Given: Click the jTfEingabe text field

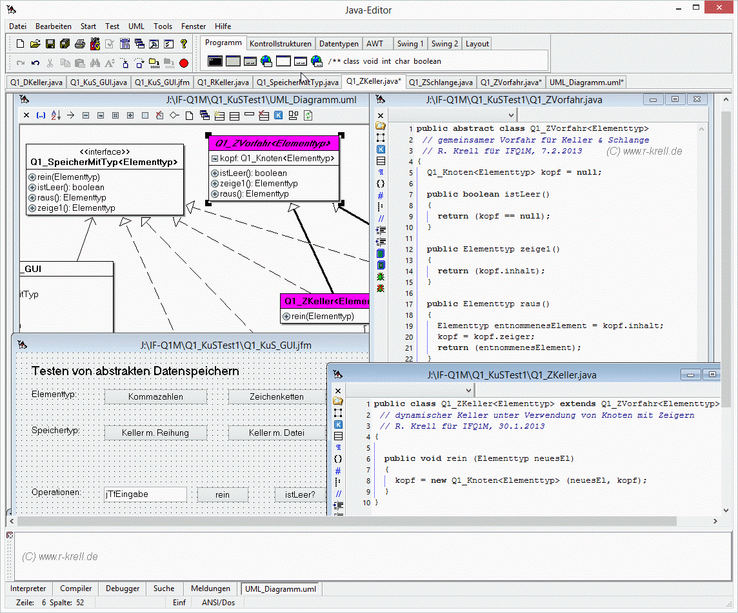Looking at the screenshot, I should pyautogui.click(x=145, y=494).
